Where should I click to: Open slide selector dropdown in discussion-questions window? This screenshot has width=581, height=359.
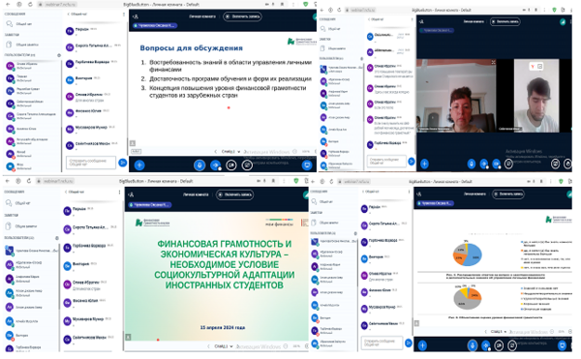(x=230, y=152)
